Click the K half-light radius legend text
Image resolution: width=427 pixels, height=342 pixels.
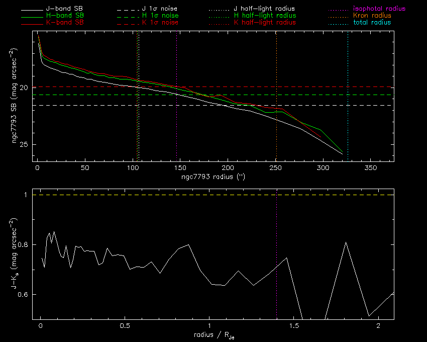264,23
